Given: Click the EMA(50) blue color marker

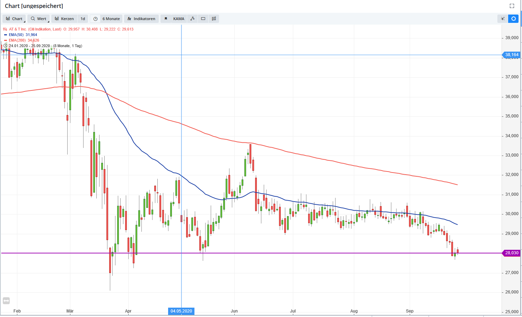Looking at the screenshot, I should pyautogui.click(x=5, y=35).
